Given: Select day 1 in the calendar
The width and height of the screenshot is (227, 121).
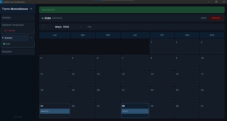Looking at the screenshot, I should tap(162, 47).
